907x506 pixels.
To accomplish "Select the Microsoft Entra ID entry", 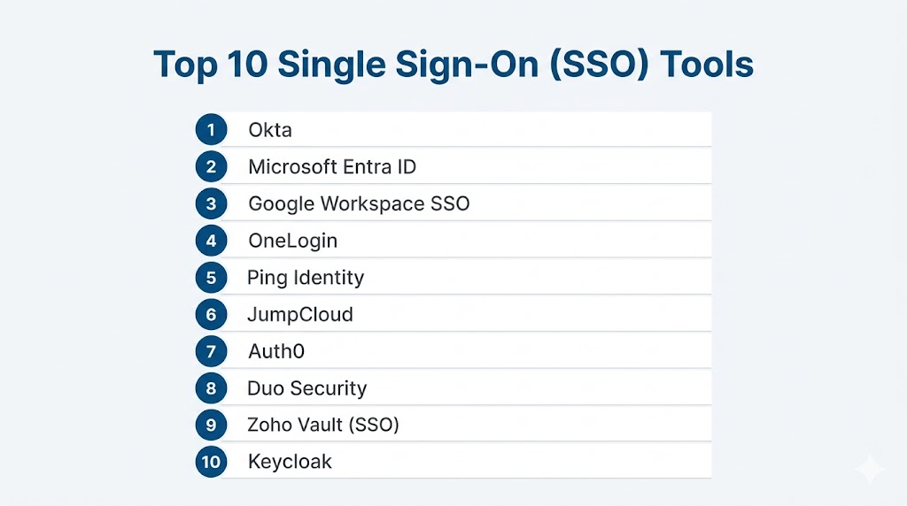I will [x=331, y=167].
